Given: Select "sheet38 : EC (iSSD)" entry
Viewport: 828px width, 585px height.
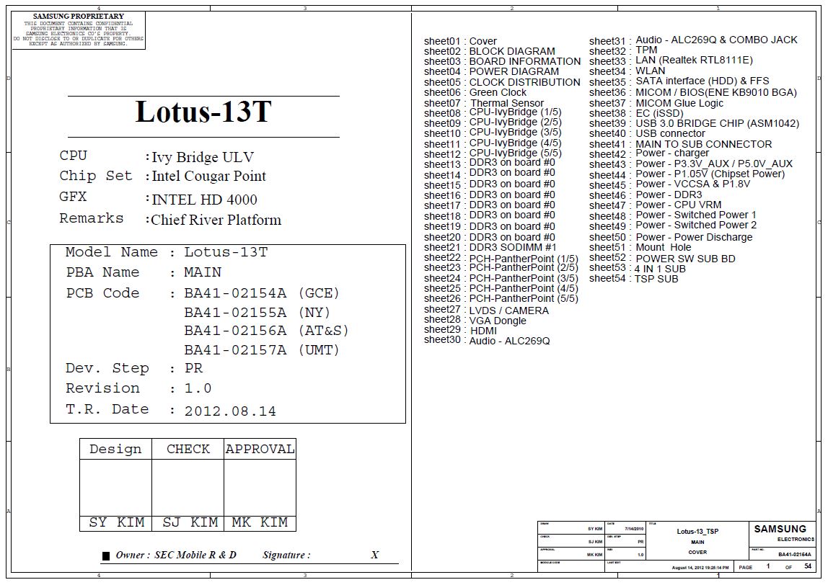Looking at the screenshot, I should [x=636, y=113].
